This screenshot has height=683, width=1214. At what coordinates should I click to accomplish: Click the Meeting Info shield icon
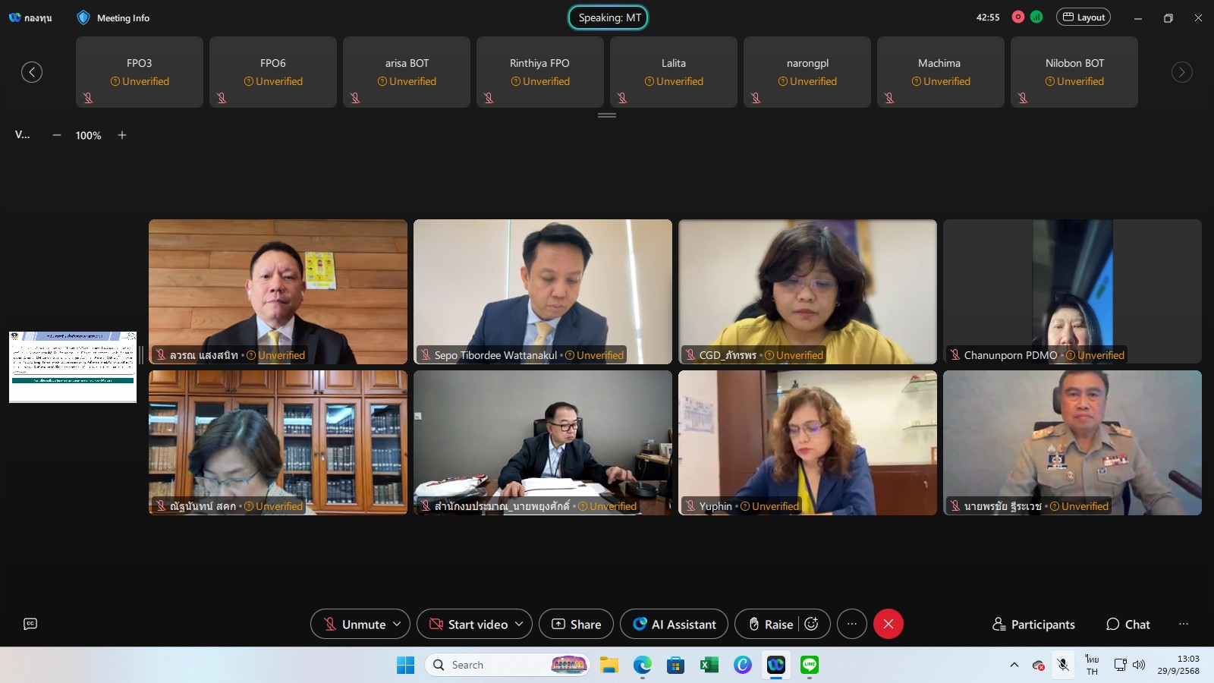coord(83,17)
